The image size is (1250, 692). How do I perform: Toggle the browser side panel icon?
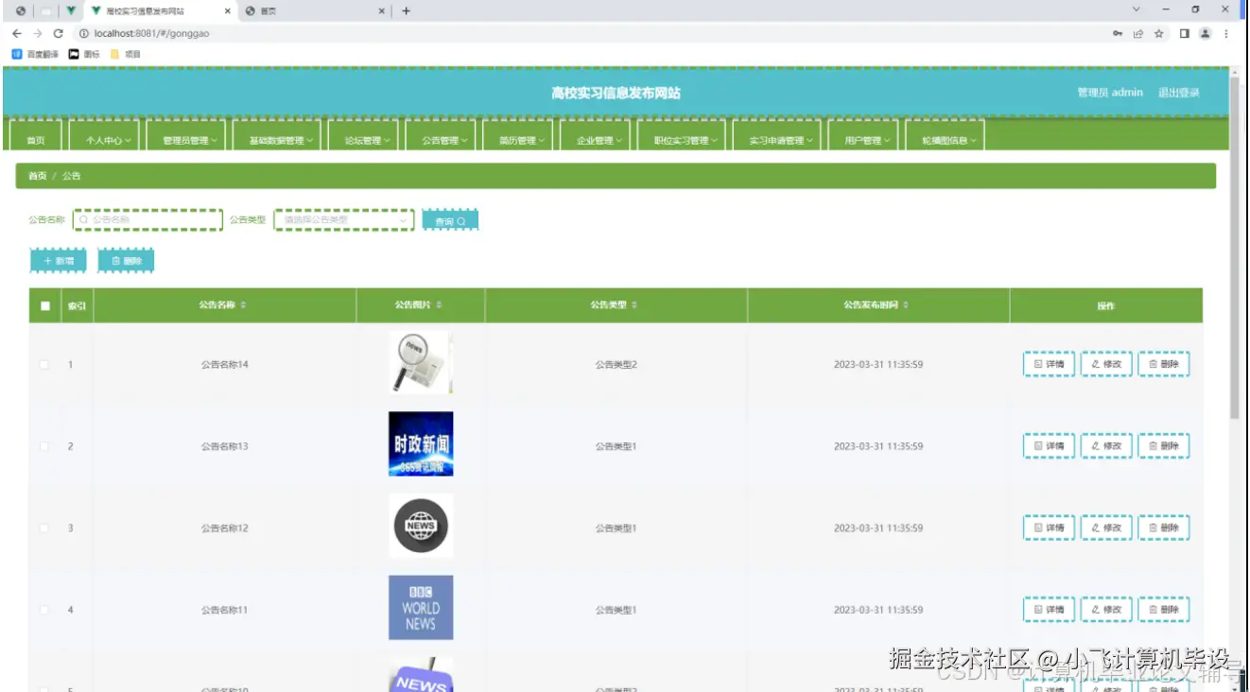click(1184, 33)
